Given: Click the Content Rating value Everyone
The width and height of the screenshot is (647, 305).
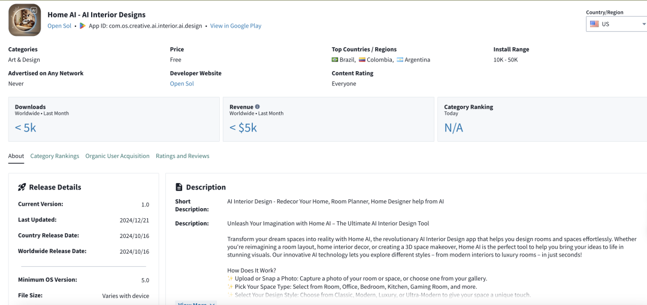Looking at the screenshot, I should click(344, 84).
